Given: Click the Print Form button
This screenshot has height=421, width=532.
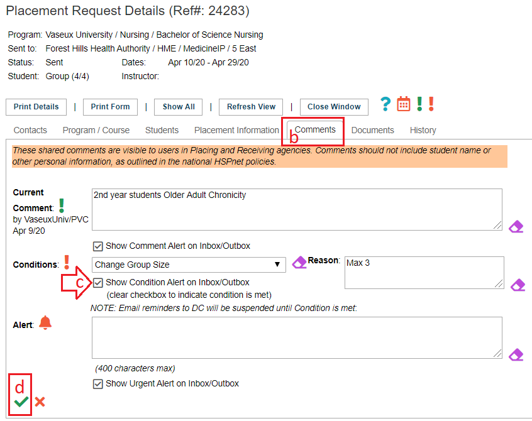Looking at the screenshot, I should pos(110,107).
